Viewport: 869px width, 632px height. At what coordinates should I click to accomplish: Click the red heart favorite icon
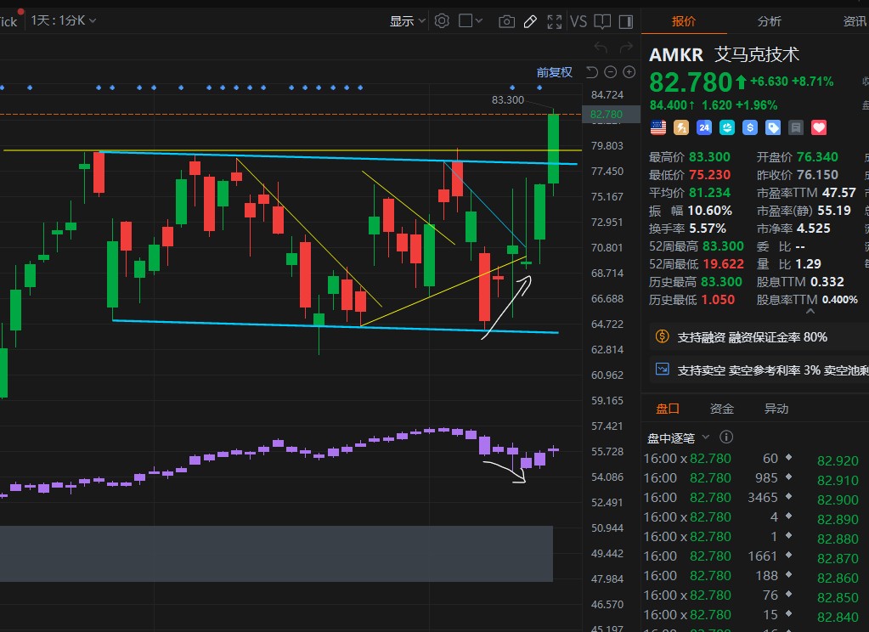[819, 127]
